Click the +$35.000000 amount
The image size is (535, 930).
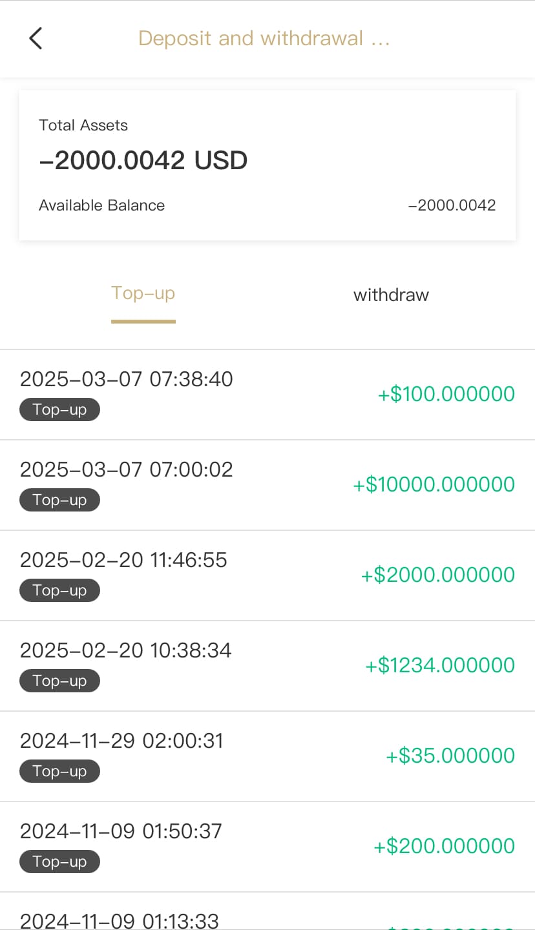pos(450,756)
